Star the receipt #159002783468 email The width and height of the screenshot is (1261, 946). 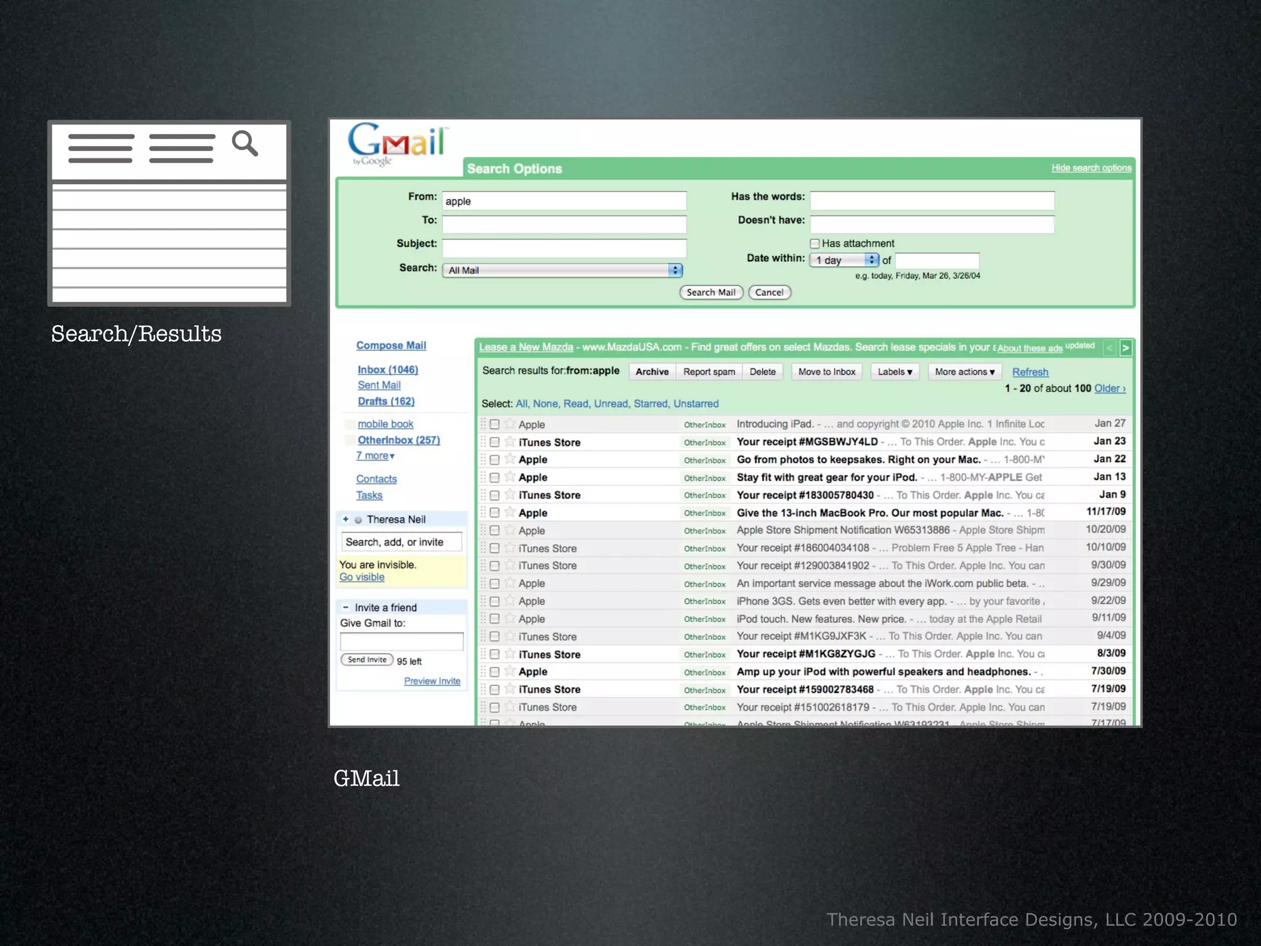[x=510, y=689]
